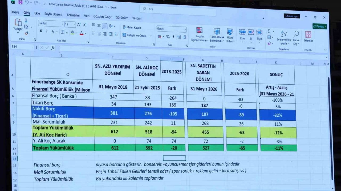The width and height of the screenshot is (341, 191).
Task: Open the fill color dropdown arrow
Action: tap(76, 33)
